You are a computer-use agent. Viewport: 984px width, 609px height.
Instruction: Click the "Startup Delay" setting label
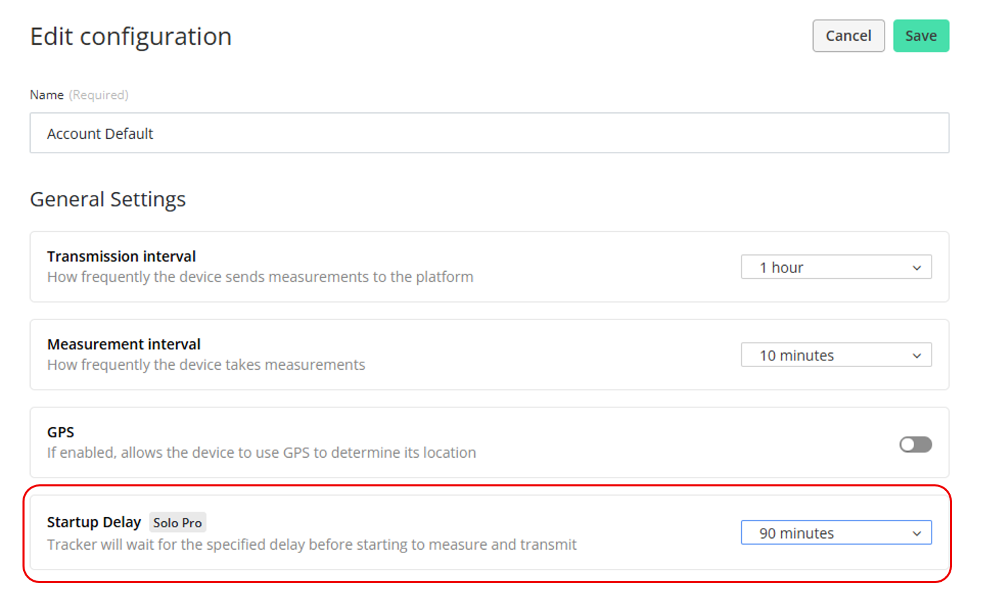point(94,522)
